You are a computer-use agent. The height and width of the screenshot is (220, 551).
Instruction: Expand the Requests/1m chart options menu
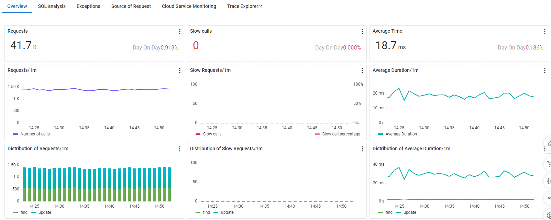coord(179,70)
